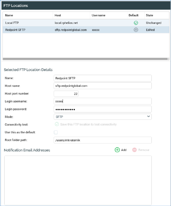Click the Root folder path field

103,140
